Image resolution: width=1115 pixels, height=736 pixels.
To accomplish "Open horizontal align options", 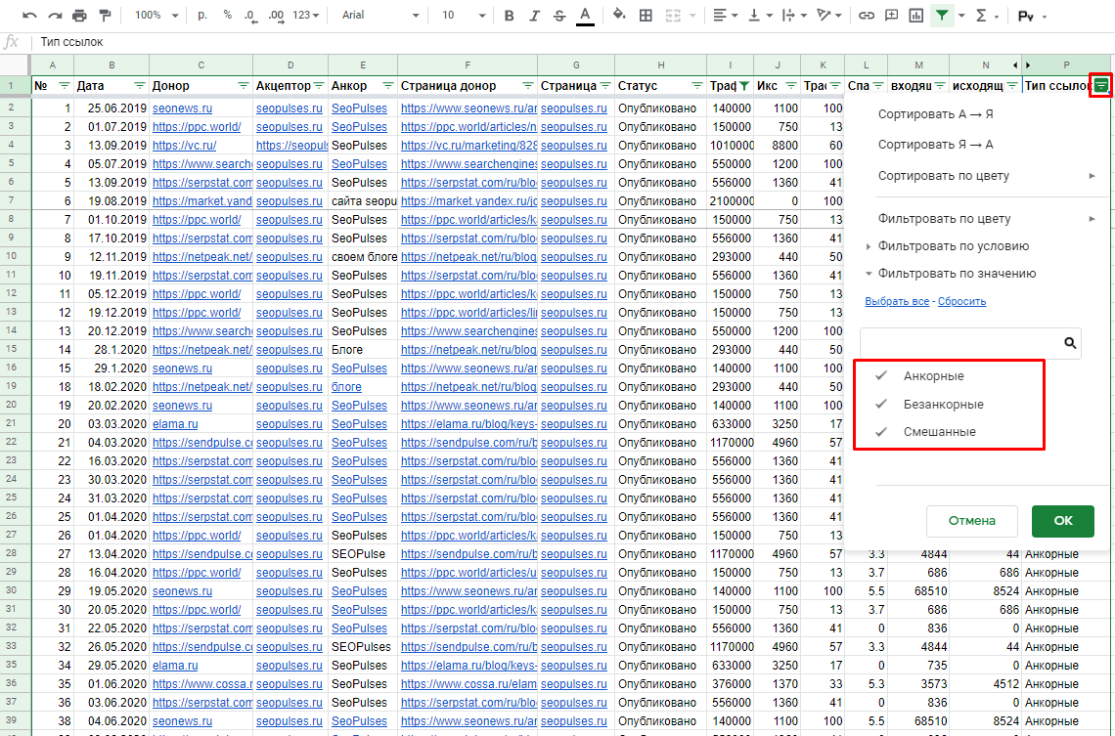I will [x=726, y=15].
